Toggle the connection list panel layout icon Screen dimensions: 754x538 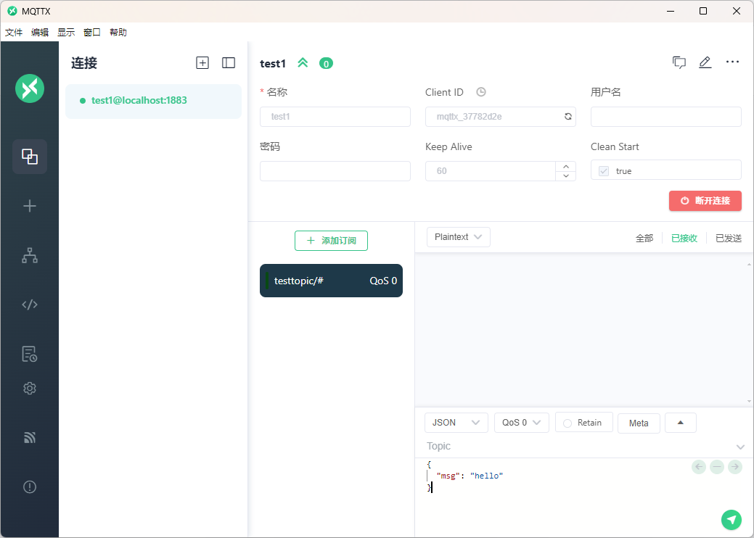229,63
